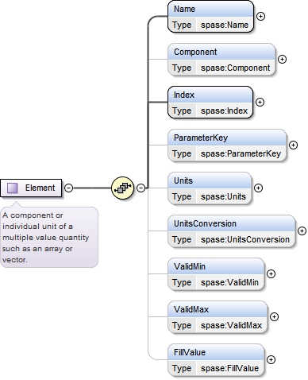Select the Element root node label
Screen dimensions: 308x380
tap(40, 188)
